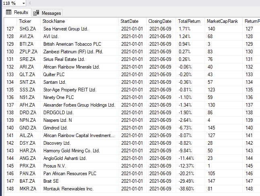Select row header 148
260x196 pixels.
[x=10, y=189]
